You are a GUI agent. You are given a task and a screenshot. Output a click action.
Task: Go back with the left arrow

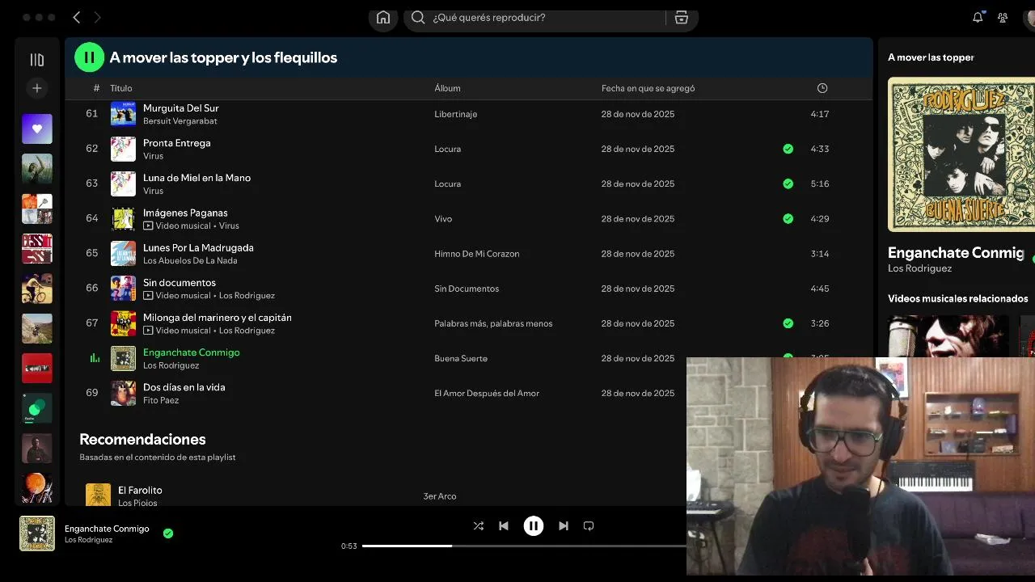tap(77, 17)
